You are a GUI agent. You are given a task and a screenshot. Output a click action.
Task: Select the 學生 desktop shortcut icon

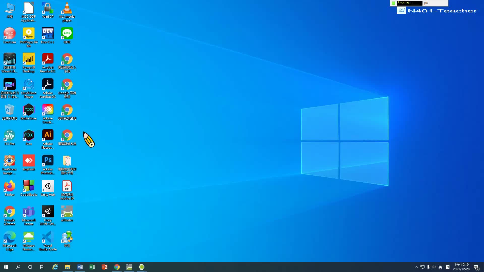[67, 239]
